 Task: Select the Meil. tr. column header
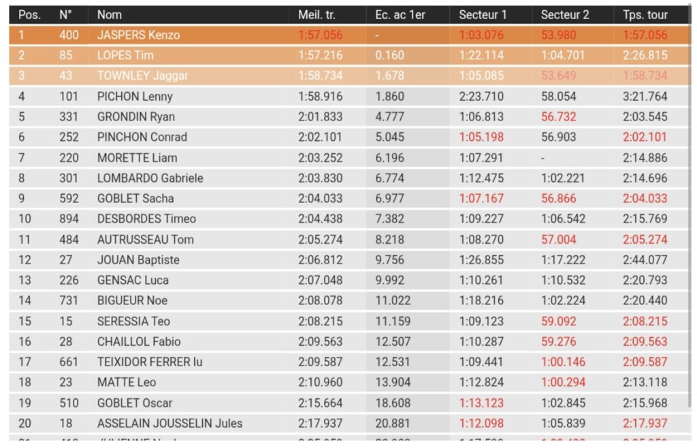(x=317, y=14)
